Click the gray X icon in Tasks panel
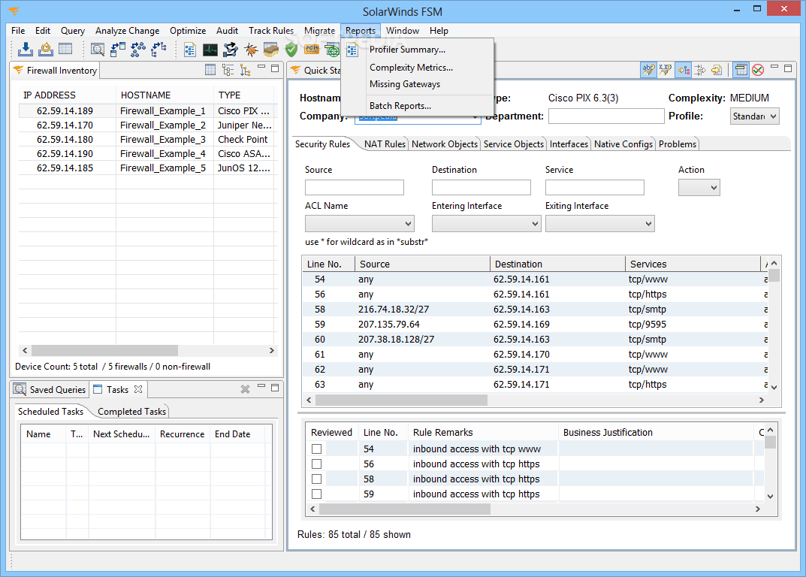 pyautogui.click(x=245, y=389)
